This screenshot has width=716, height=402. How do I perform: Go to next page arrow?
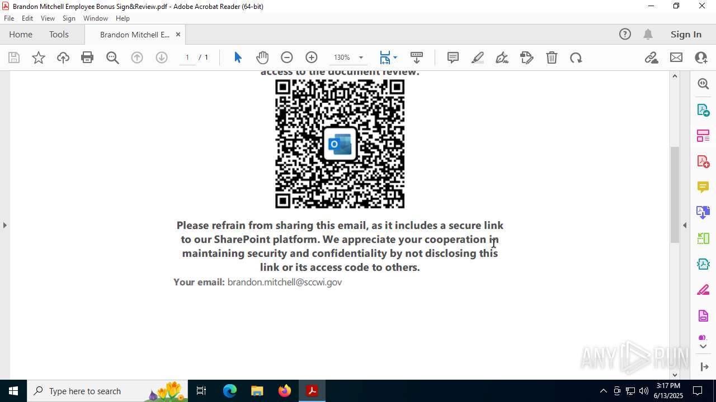162,58
